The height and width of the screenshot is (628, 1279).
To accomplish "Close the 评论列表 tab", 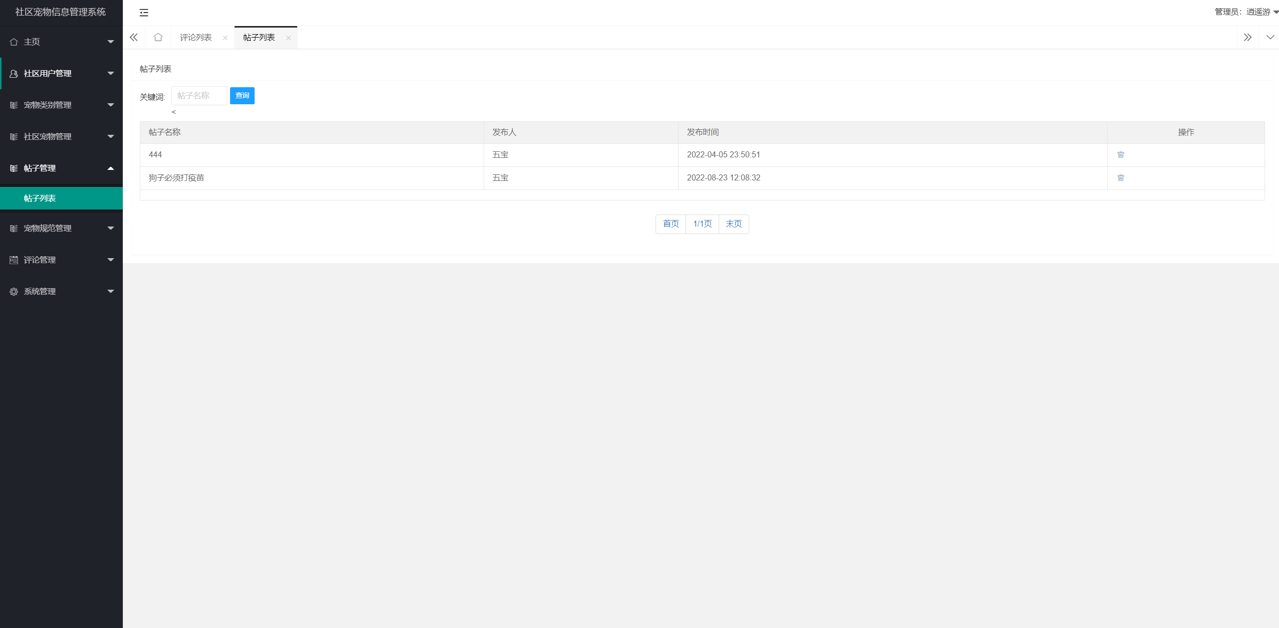I will click(225, 38).
